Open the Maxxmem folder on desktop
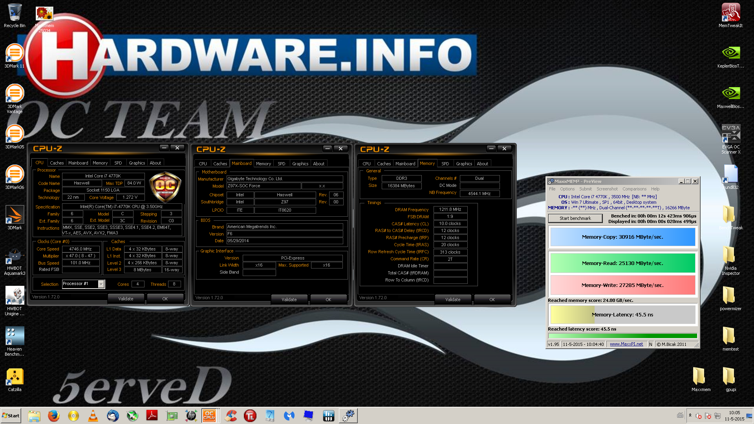 (x=701, y=379)
